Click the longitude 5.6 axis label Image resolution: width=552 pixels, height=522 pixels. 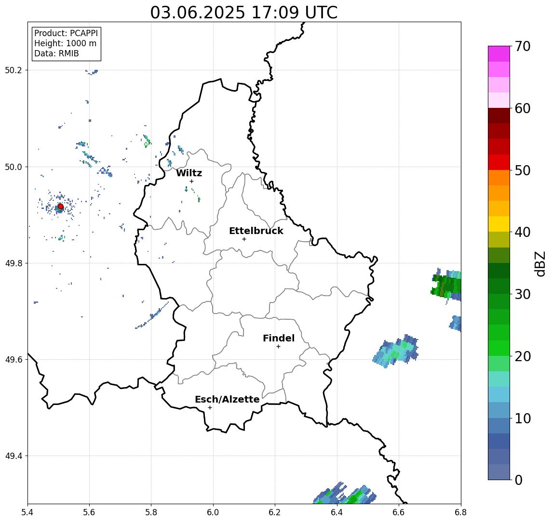[89, 512]
